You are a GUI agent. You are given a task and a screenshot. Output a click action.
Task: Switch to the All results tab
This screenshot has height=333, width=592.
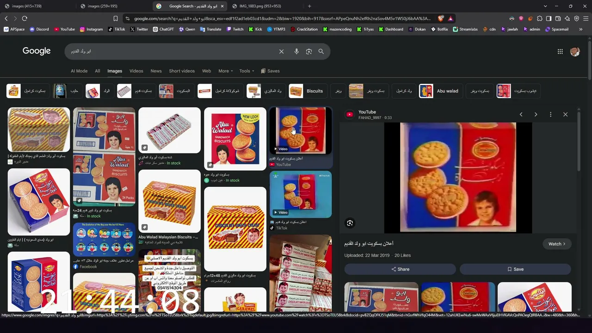tap(98, 71)
